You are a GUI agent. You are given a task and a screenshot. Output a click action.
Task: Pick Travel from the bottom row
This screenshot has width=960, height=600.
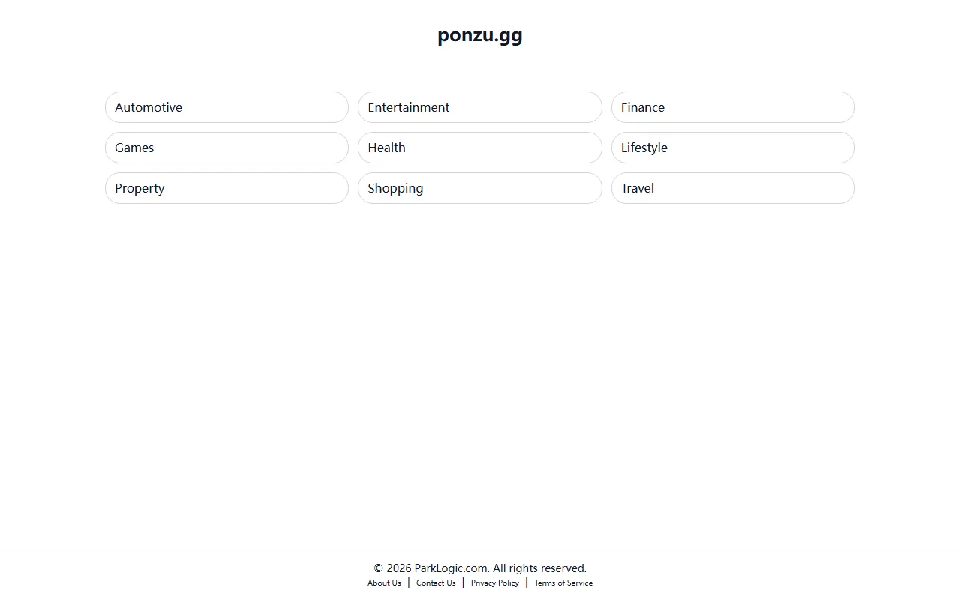(x=733, y=188)
